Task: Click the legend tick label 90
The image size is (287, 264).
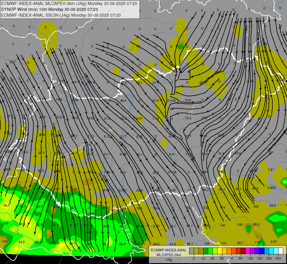Action: pos(240,258)
